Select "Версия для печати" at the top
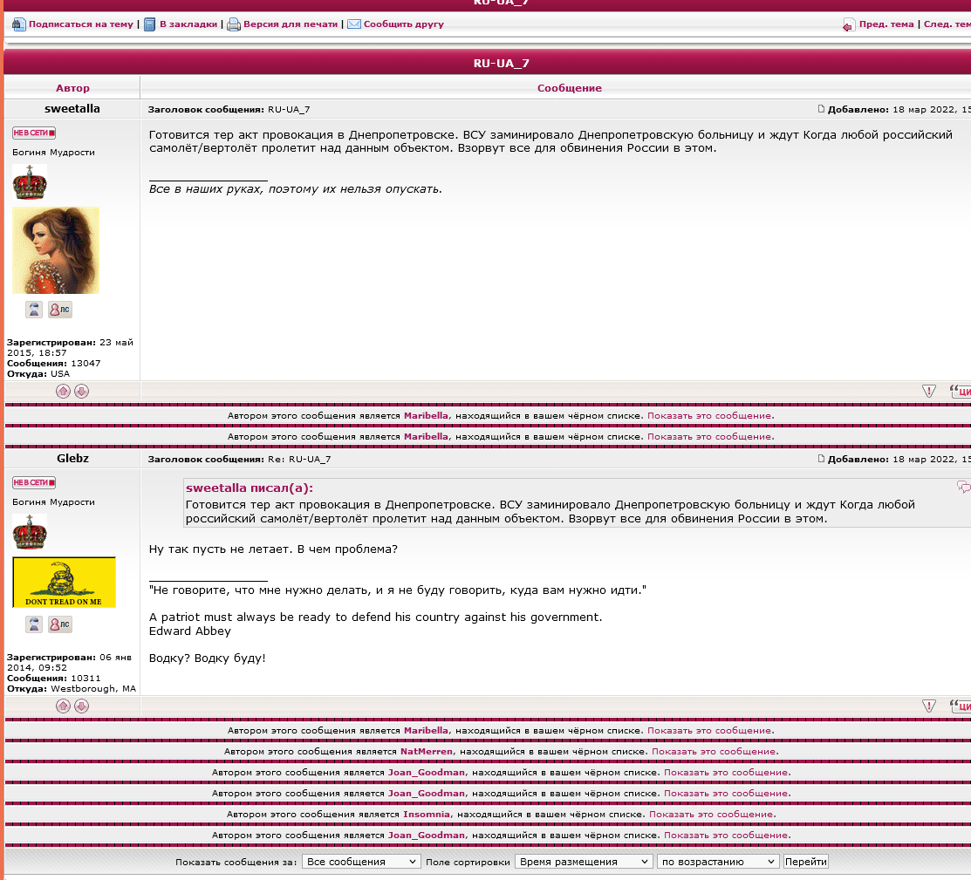This screenshot has width=971, height=880. [x=290, y=24]
